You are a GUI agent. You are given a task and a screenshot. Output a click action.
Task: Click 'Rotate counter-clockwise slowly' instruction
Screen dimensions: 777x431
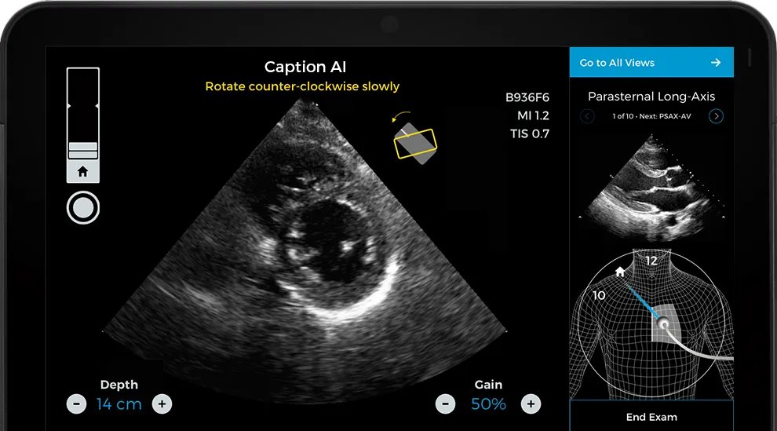click(302, 86)
